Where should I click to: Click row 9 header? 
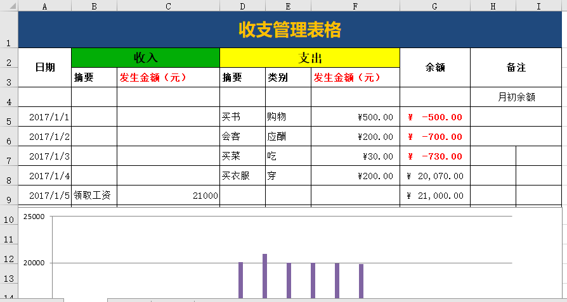(9, 196)
